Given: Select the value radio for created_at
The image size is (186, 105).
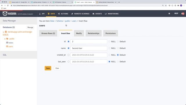Looking at the screenshot, I should tap(69, 55).
